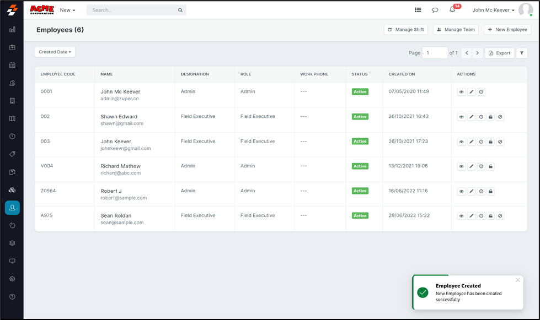Click the list view icon in top bar
The height and width of the screenshot is (320, 540).
pos(418,10)
